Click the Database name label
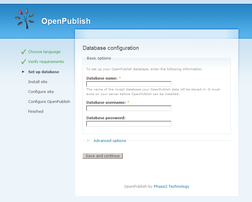The image size is (252, 202). click(x=102, y=78)
